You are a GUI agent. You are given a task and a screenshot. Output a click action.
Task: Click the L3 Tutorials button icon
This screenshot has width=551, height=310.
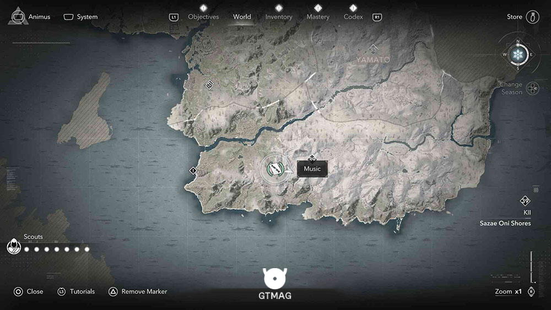62,291
